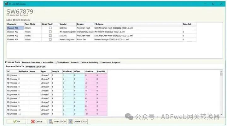Select the Channel #03 row cell

pyautogui.click(x=15, y=35)
